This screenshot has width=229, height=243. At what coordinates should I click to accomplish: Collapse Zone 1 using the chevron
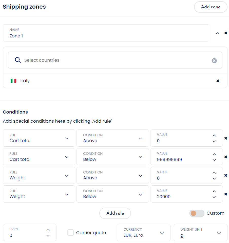click(x=217, y=33)
